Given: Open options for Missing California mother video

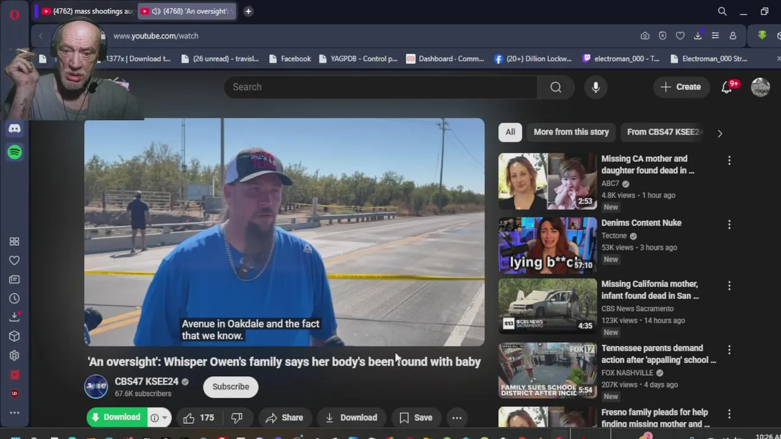Looking at the screenshot, I should [729, 285].
